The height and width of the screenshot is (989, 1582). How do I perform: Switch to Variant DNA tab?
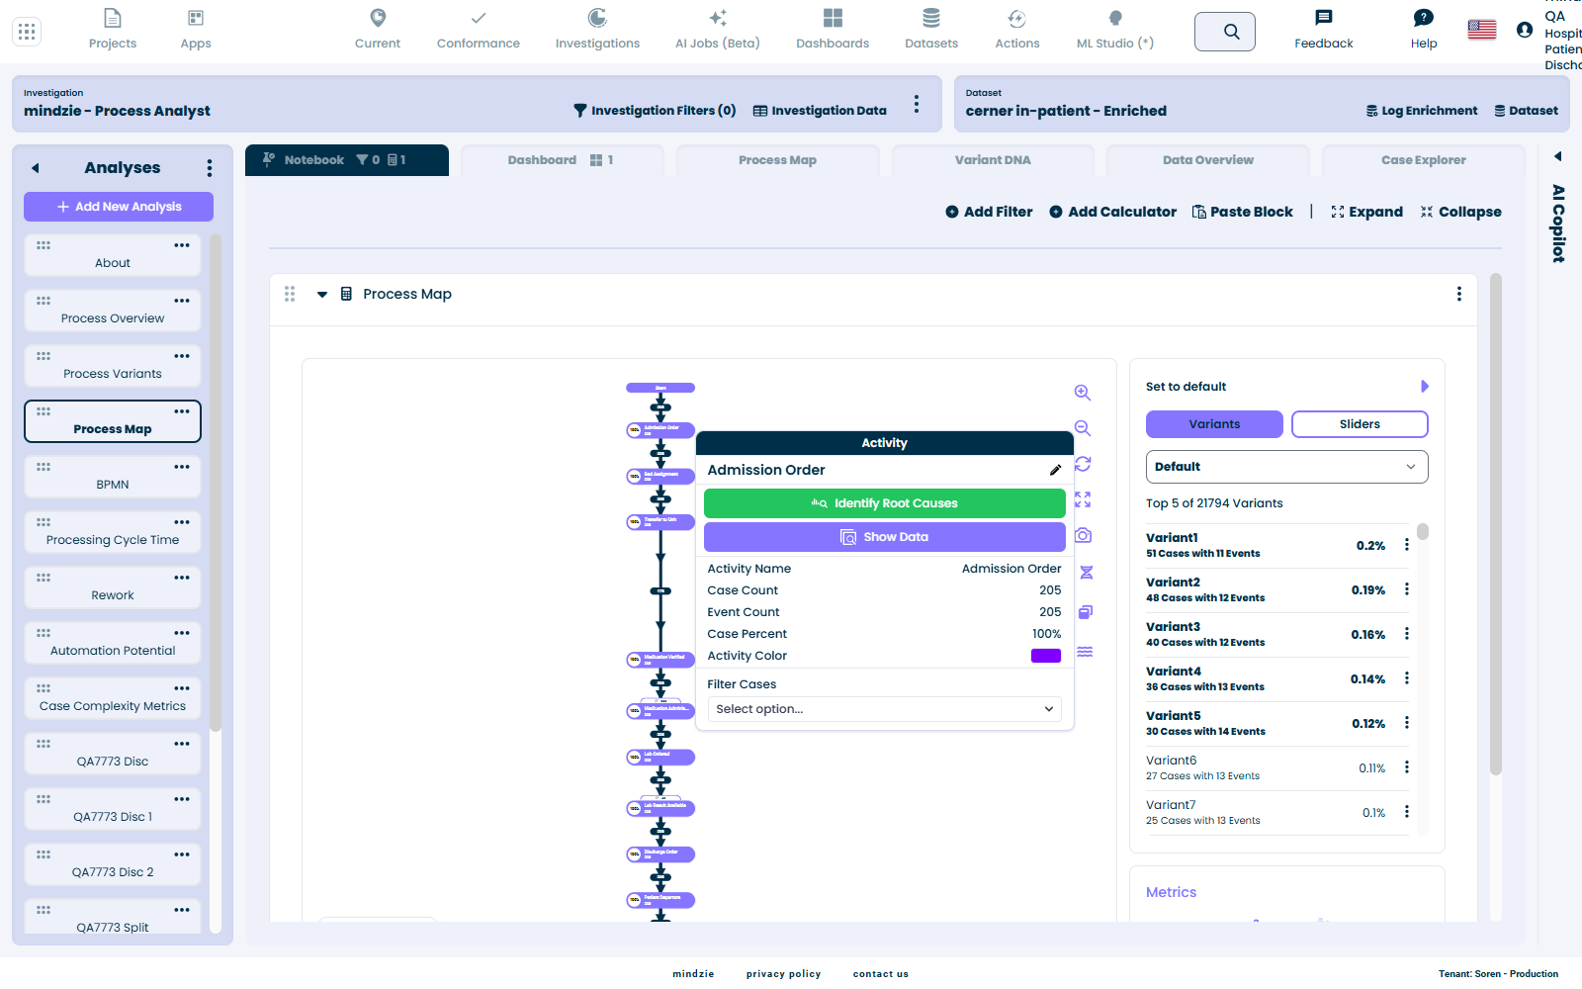(x=993, y=160)
